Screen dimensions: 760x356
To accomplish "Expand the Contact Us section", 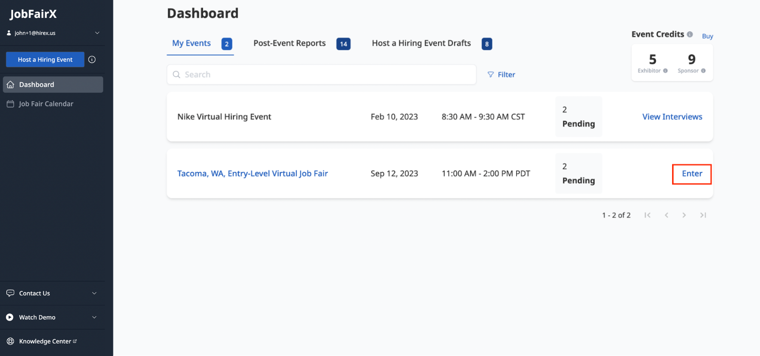I will pyautogui.click(x=94, y=293).
